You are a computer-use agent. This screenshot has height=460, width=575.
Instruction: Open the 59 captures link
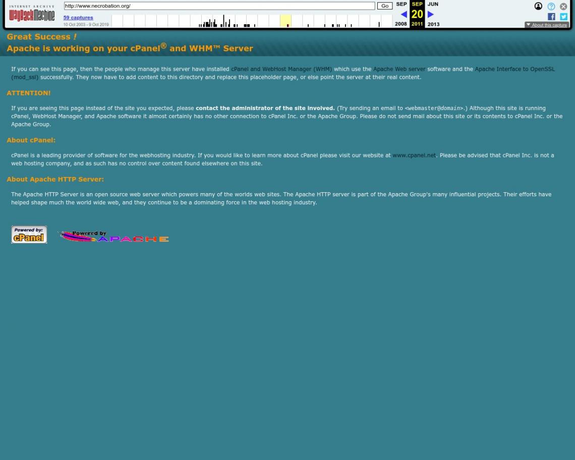(78, 18)
